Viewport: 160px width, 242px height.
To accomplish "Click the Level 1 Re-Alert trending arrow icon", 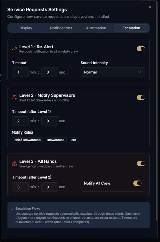I will click(15, 49).
